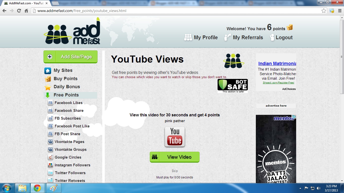The height and width of the screenshot is (193, 344).
Task: Click the Vkontakte Groups VK icon
Action: [50, 150]
